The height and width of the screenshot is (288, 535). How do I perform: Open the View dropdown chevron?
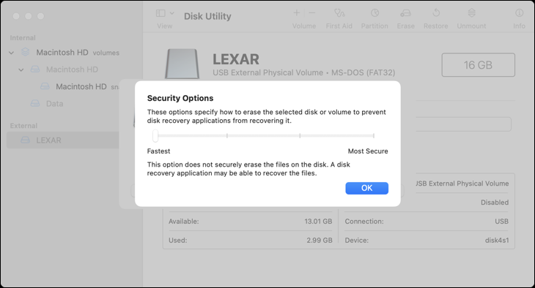point(172,13)
